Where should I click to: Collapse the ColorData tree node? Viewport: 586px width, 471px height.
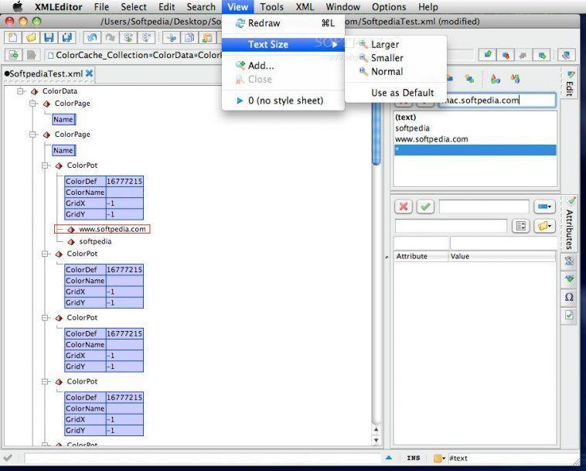click(21, 90)
